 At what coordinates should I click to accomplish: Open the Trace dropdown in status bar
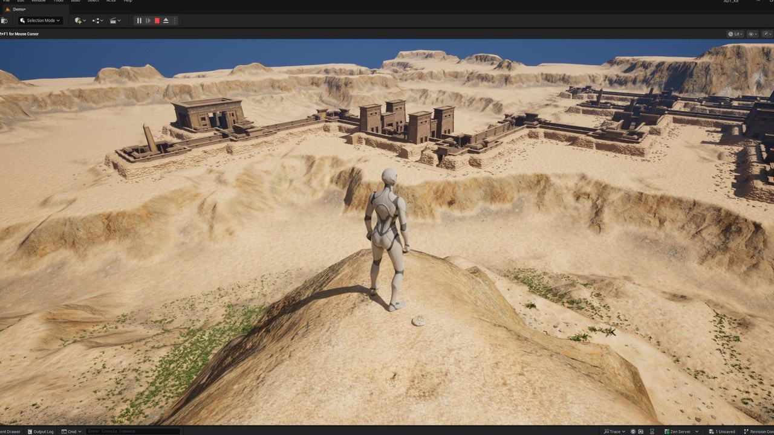pyautogui.click(x=614, y=431)
